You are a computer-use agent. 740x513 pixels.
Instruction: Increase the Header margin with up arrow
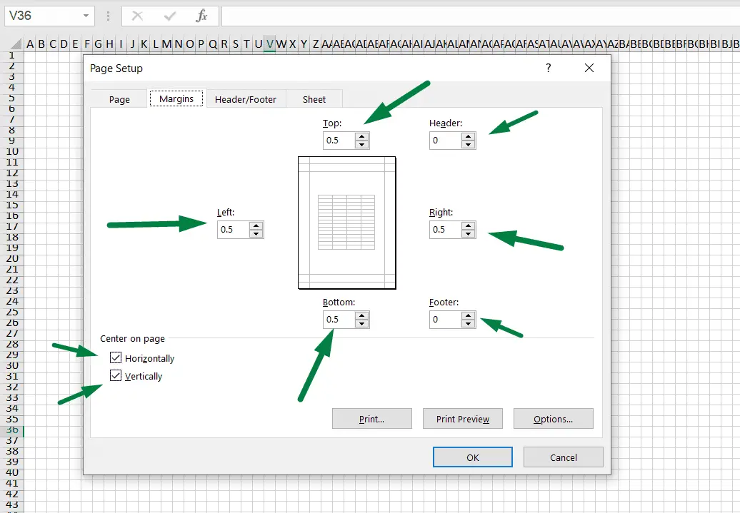click(x=468, y=137)
